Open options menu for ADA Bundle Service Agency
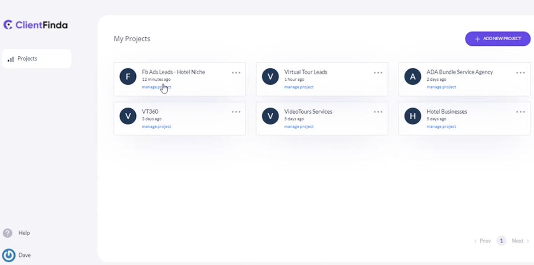534x265 pixels. tap(521, 72)
